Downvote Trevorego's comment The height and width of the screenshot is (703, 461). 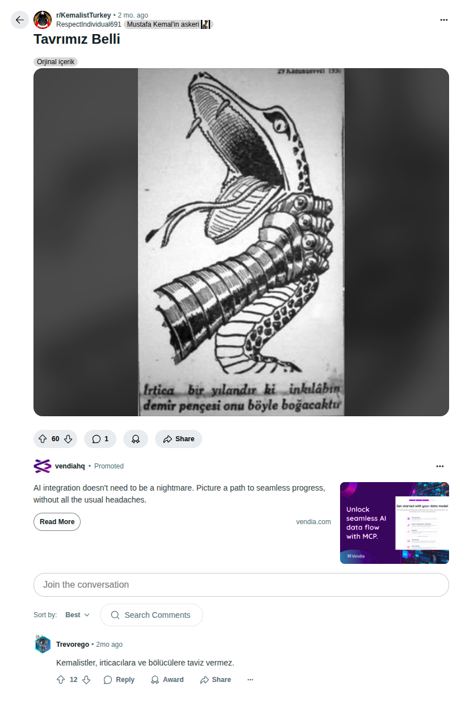tap(86, 680)
